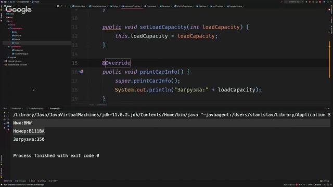Click the override gutter icon on line 16
333x187 pixels.
tap(82, 72)
